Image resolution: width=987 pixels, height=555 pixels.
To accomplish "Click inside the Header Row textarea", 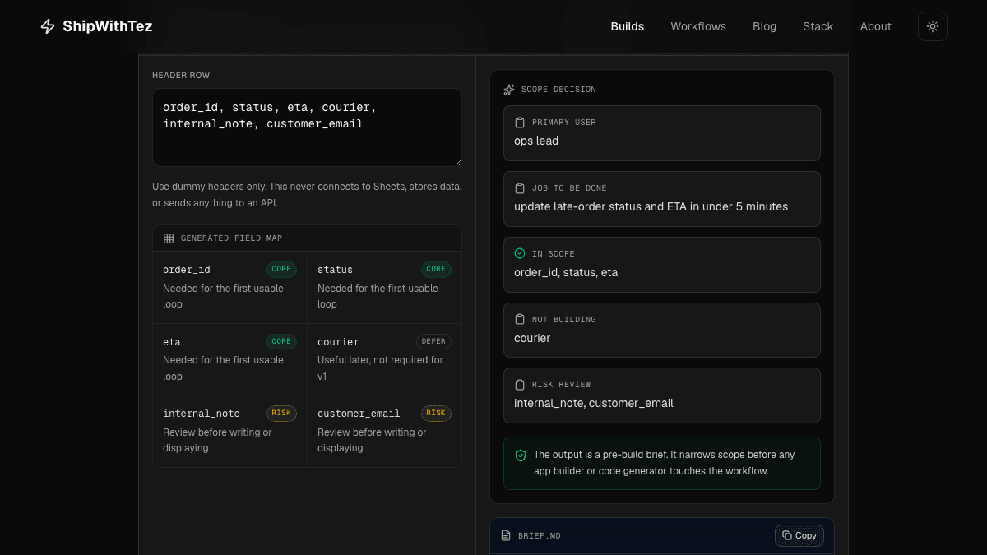I will 307,127.
